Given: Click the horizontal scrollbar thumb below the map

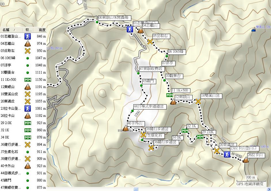Looking at the screenshot, I should coord(136,189).
